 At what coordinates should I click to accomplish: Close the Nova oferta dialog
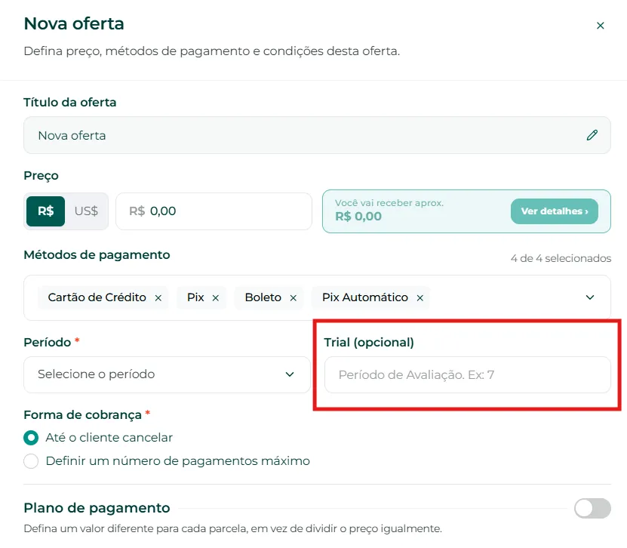(x=600, y=26)
